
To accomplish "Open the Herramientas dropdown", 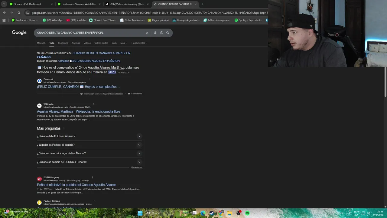I will [x=139, y=43].
